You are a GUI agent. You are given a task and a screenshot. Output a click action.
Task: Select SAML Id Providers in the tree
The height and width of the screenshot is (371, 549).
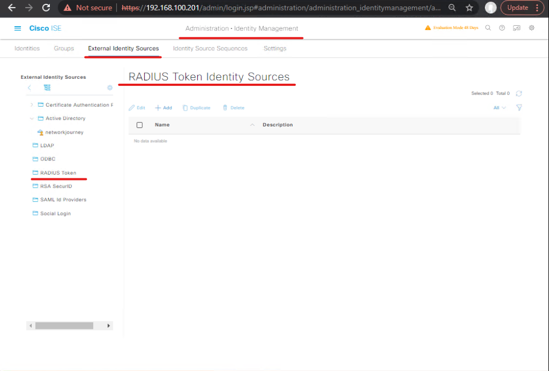63,200
